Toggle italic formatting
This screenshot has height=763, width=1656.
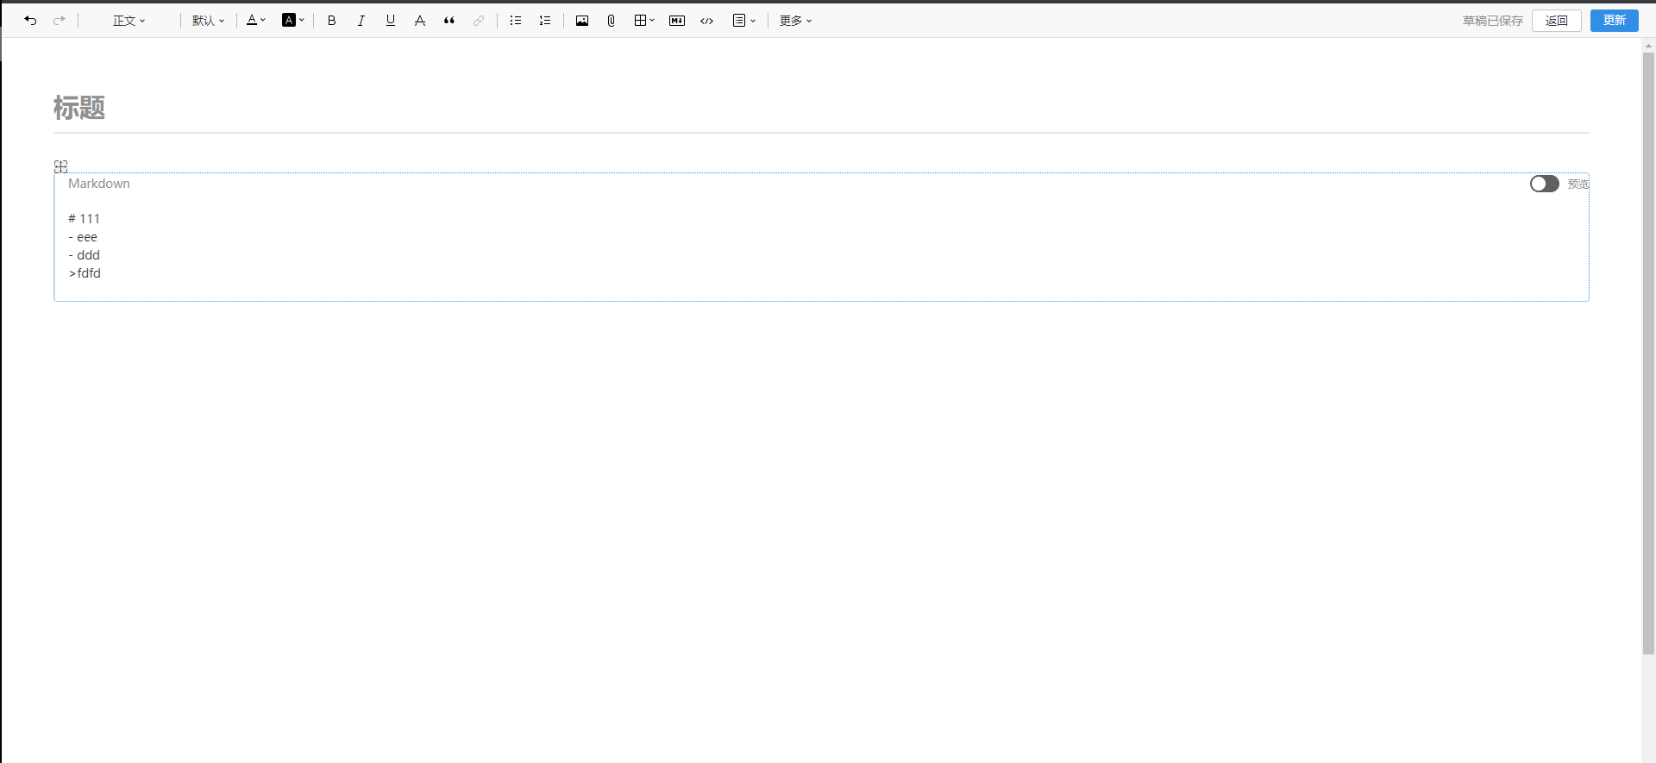[361, 21]
